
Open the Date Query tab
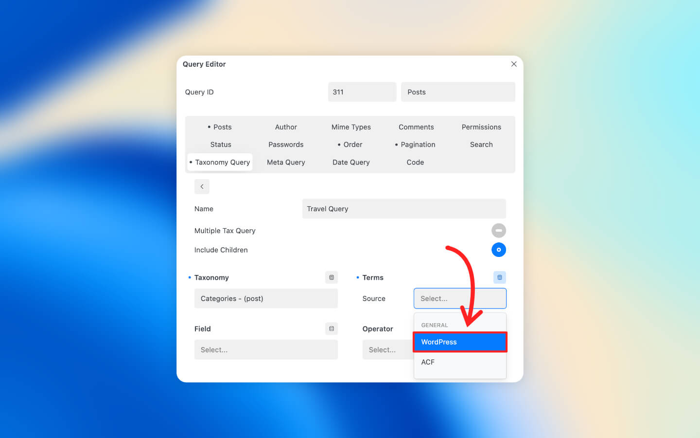point(351,162)
